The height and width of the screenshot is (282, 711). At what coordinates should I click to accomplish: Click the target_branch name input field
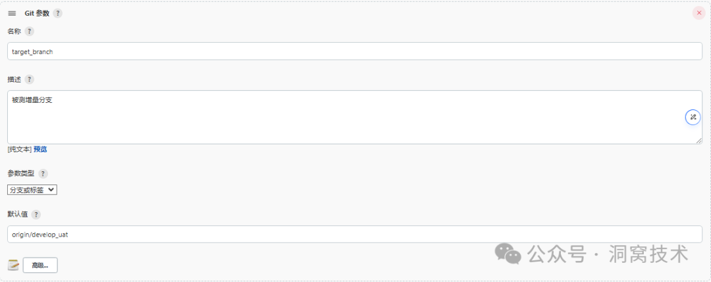click(x=354, y=51)
